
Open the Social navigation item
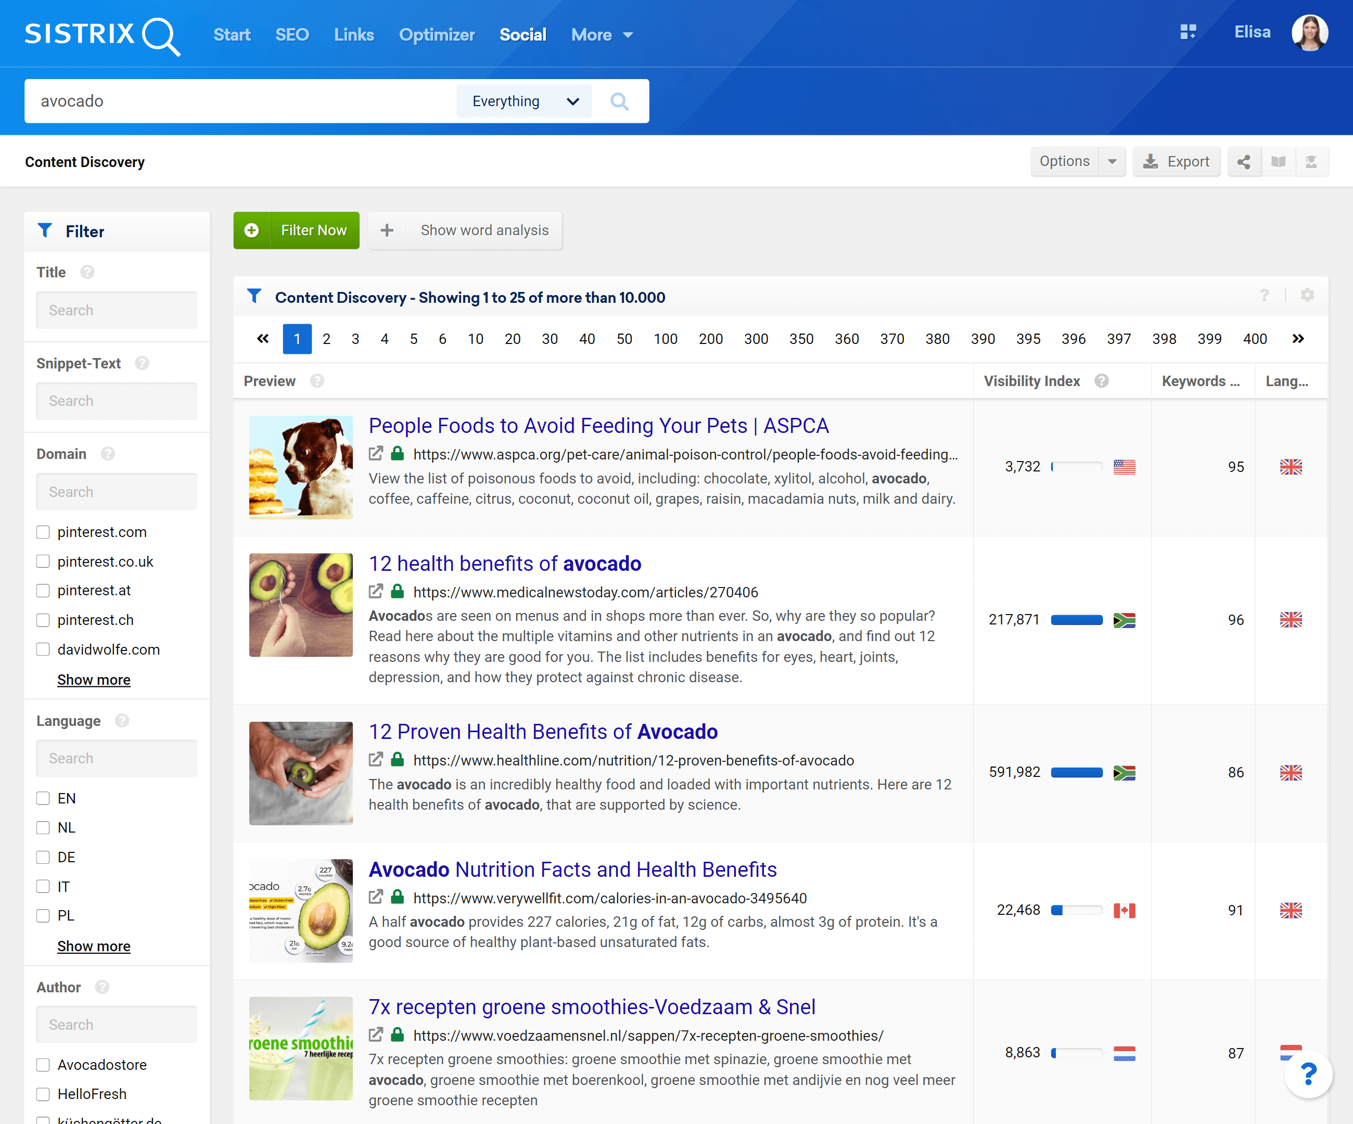522,35
